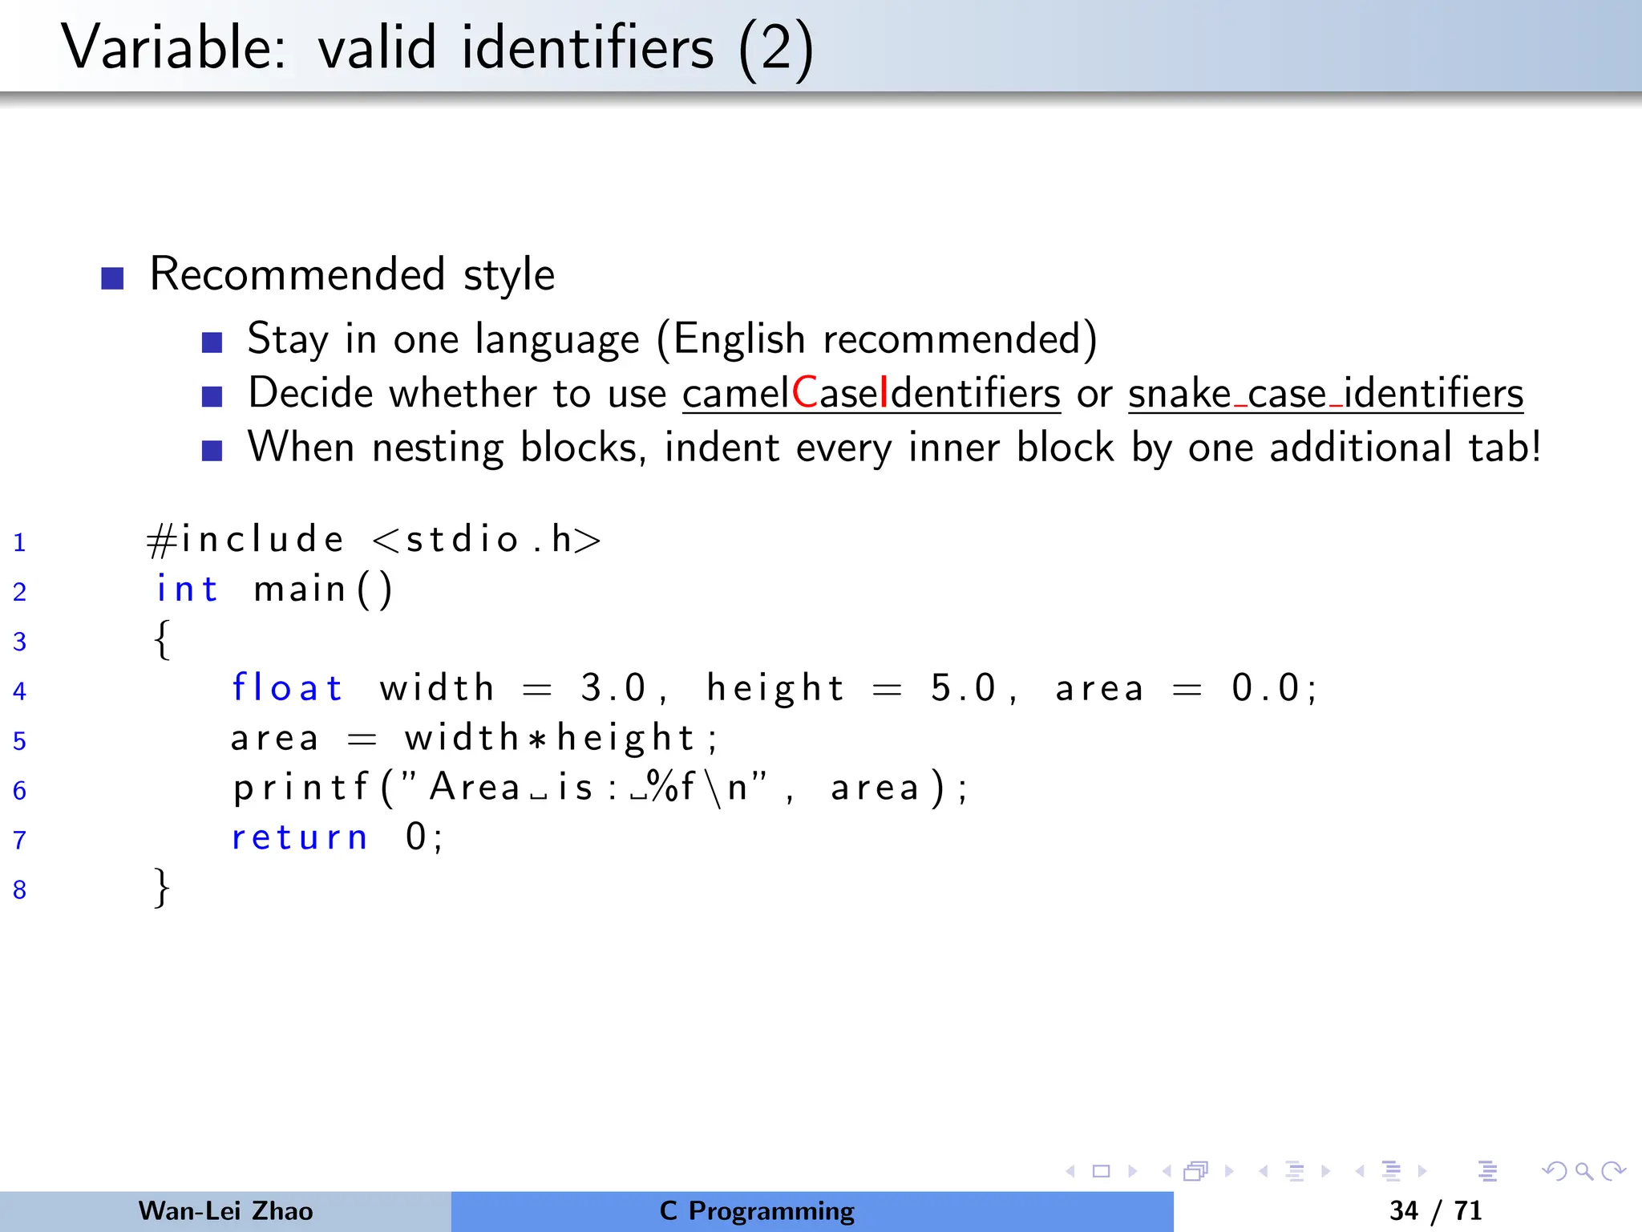Click the closing brace on line 8
Screen dimensions: 1642x1232
(162, 887)
